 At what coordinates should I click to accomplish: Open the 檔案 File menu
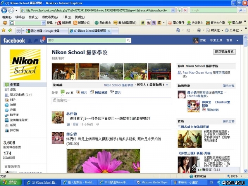click(7, 17)
